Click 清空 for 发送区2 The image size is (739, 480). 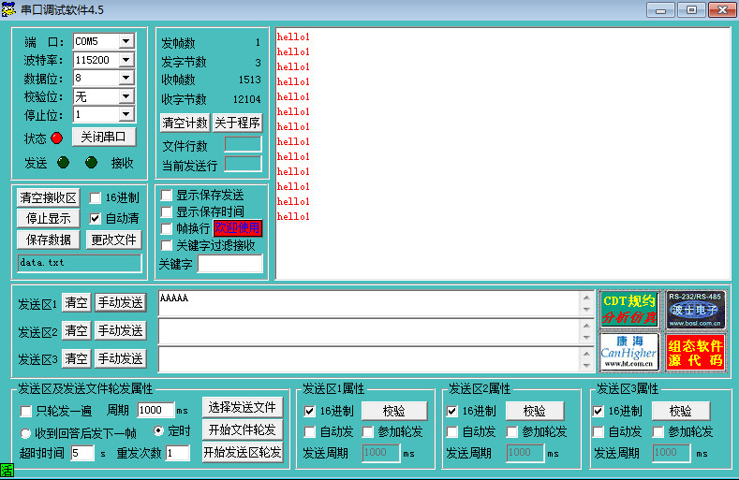pyautogui.click(x=77, y=330)
